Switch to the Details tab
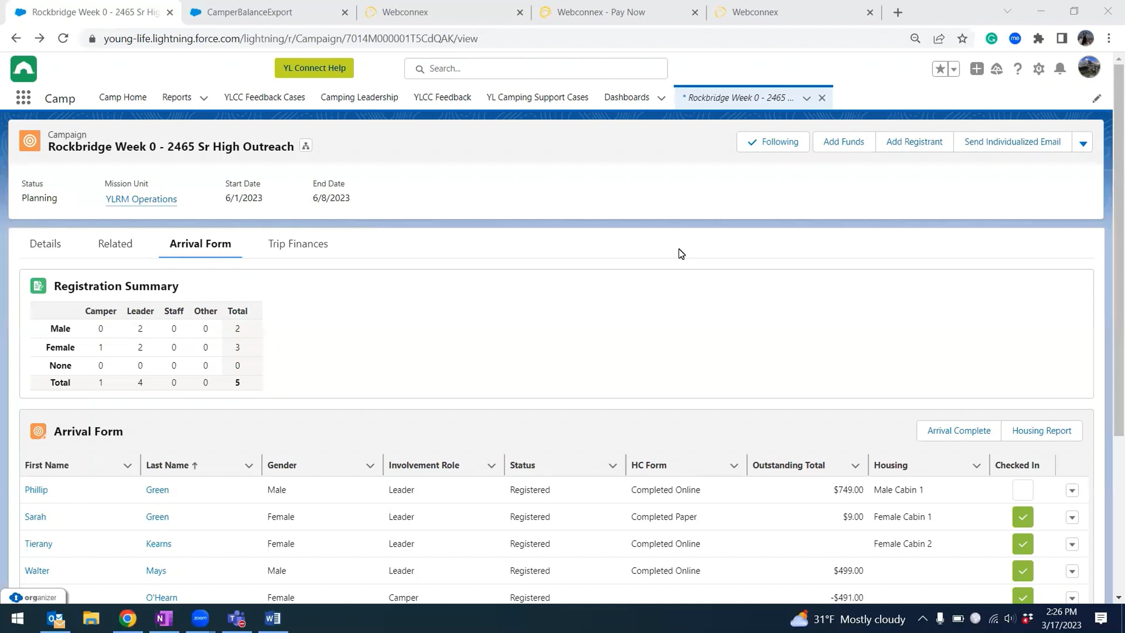The image size is (1125, 633). [x=45, y=244]
